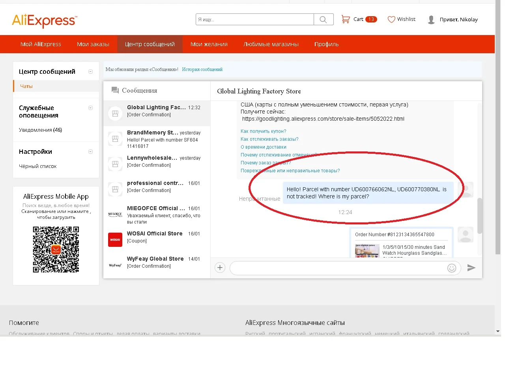505x388 pixels.
Task: Click the WyFeay store logo
Action: click(115, 265)
